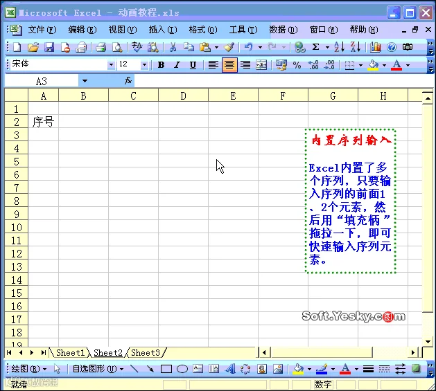The width and height of the screenshot is (436, 391).
Task: Align cell text left
Action: [213, 65]
